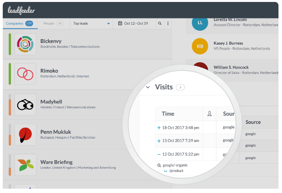Select the Bickenvy company name
The width and height of the screenshot is (282, 193).
tap(51, 41)
